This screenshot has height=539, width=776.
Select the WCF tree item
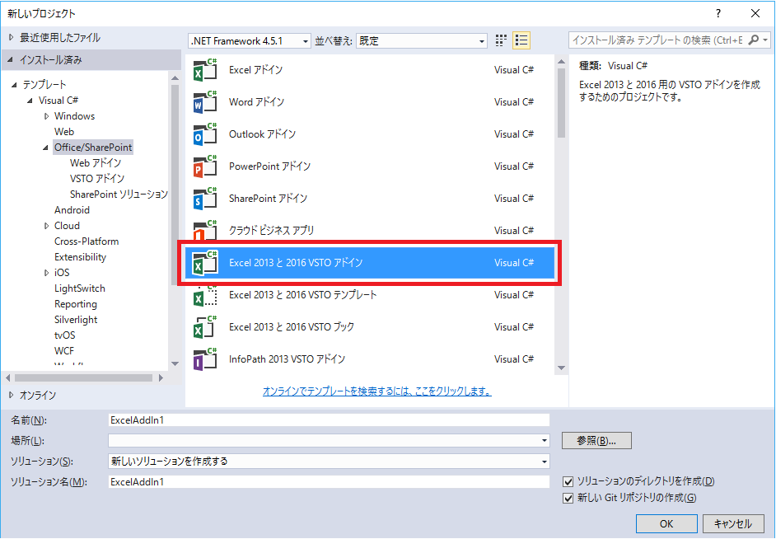[64, 351]
